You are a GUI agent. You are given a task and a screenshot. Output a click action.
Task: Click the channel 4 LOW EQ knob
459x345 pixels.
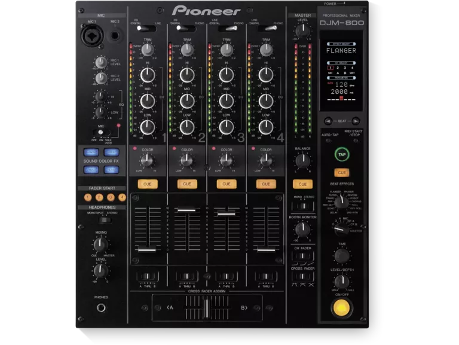266,127
